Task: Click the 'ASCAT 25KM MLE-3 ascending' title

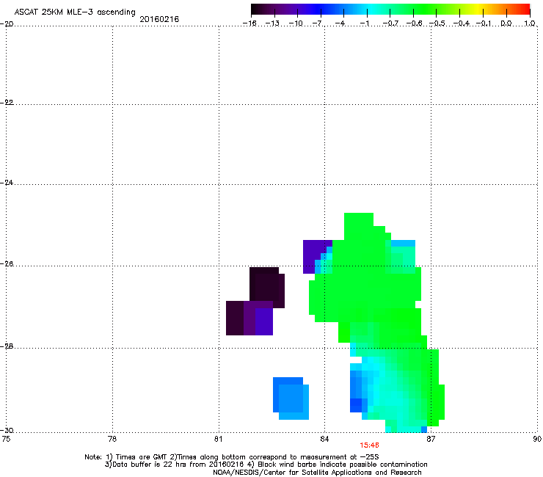Action: click(x=75, y=12)
